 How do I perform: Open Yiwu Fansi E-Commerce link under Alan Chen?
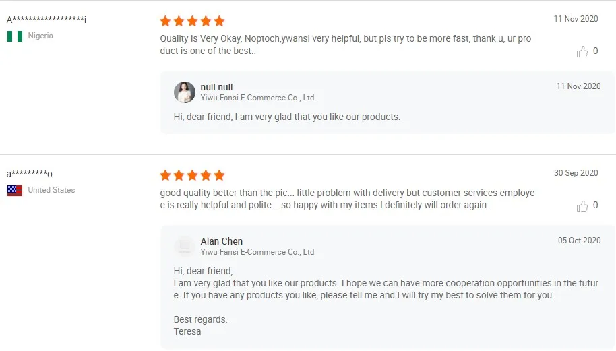pos(257,252)
